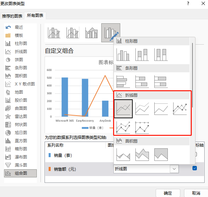Choose the 100% stacked line thumbnail

(161, 109)
